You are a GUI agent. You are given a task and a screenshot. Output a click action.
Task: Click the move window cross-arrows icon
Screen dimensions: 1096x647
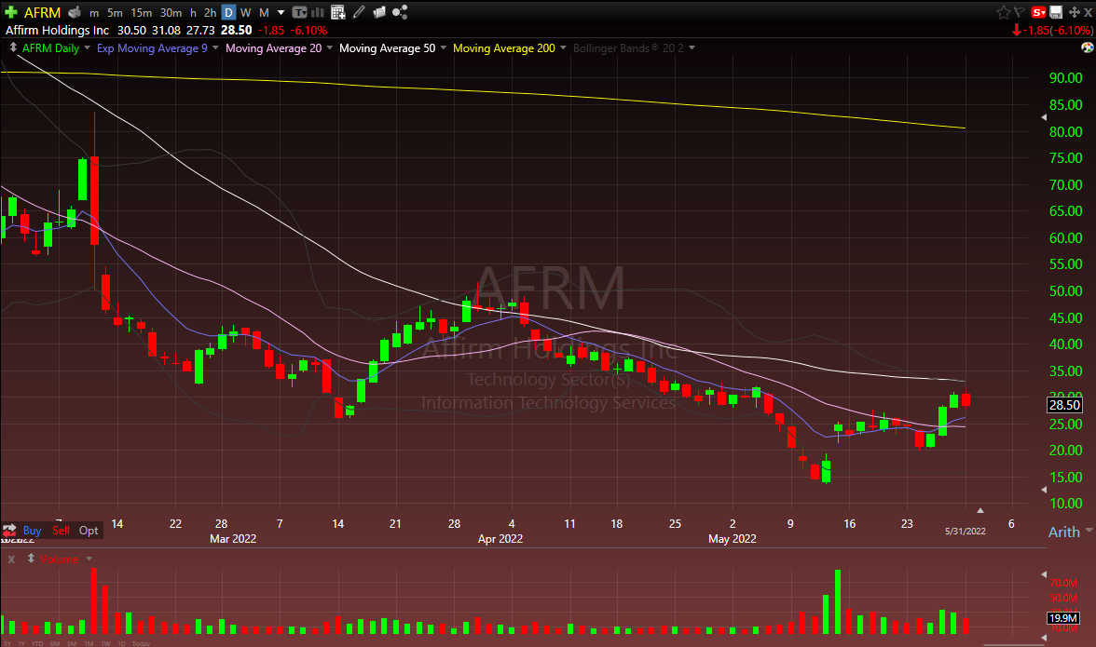pyautogui.click(x=1075, y=12)
